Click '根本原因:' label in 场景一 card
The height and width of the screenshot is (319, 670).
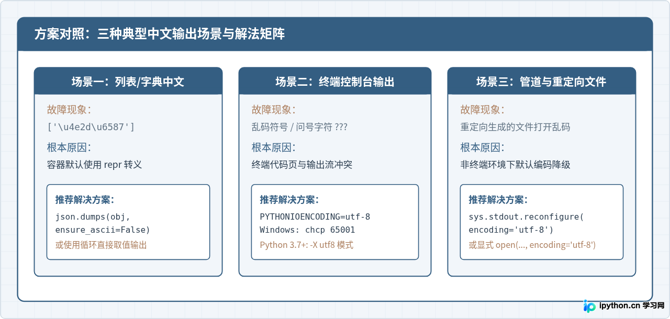point(69,147)
